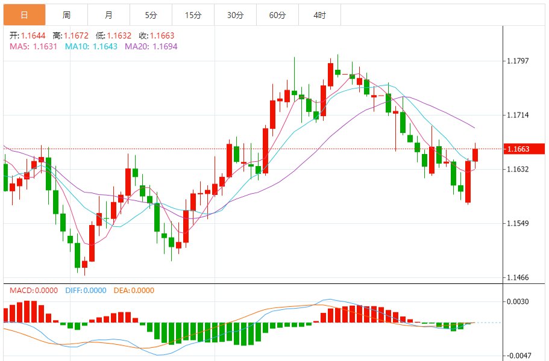Click the DEA indicator label
549x361 pixels.
click(133, 291)
